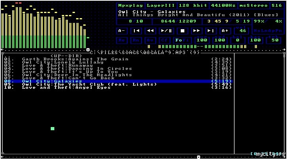Click the (5:49) duration of track 09

pos(221,84)
